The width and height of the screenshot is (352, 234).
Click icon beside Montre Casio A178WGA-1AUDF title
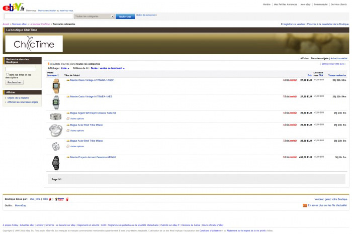68,80
